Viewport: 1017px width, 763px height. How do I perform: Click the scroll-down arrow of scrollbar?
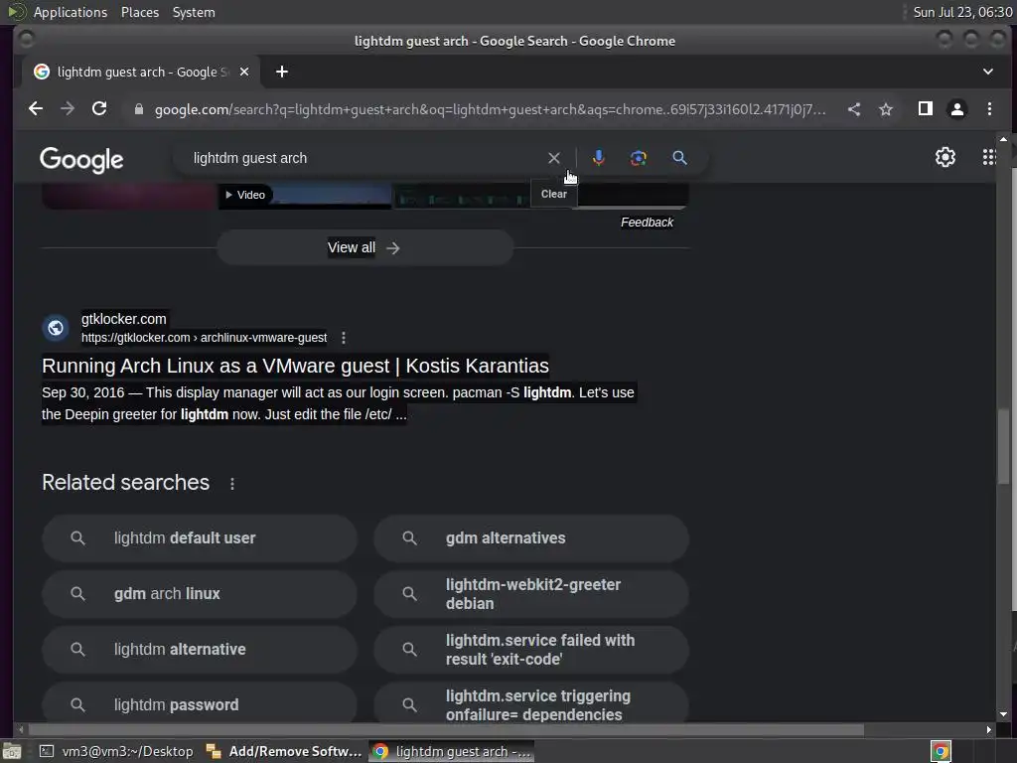point(1003,714)
